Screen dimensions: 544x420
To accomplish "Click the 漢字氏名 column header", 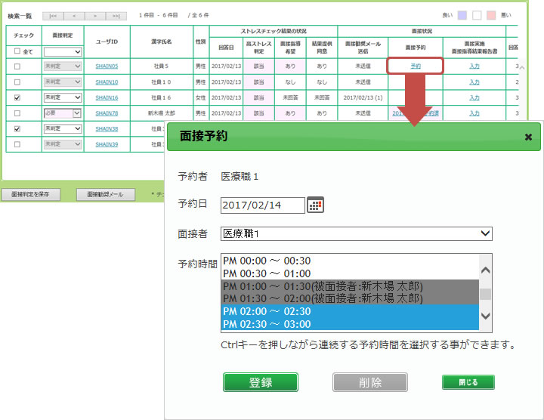I will coord(162,42).
